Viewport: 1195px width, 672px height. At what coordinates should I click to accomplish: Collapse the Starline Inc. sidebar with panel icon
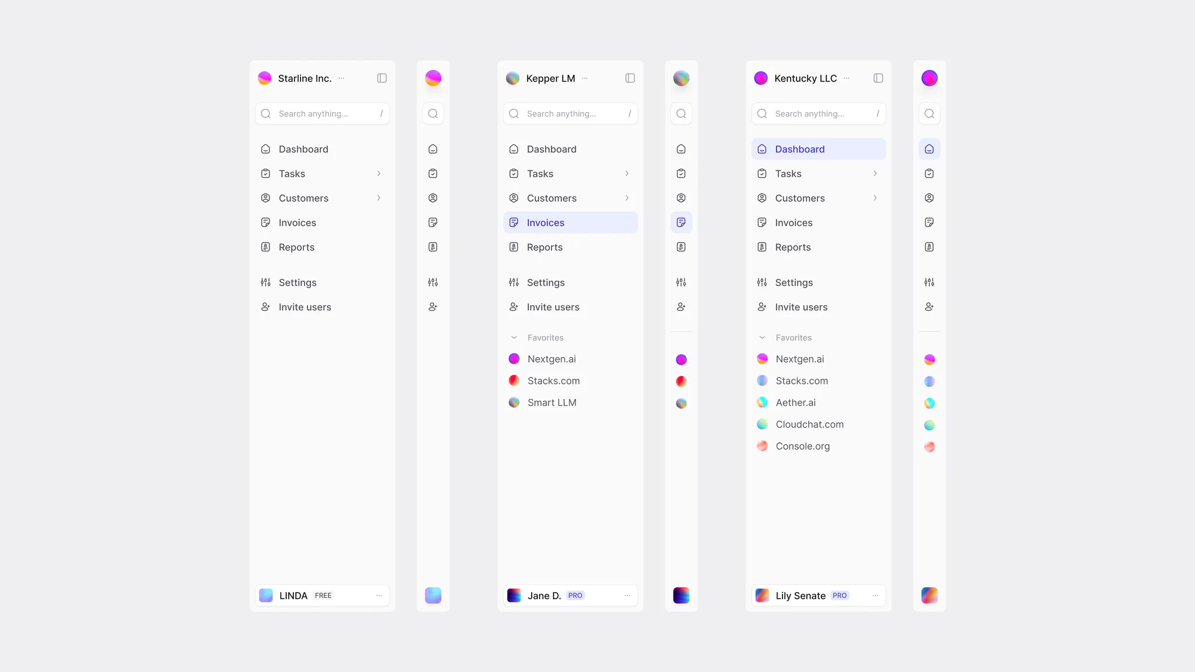tap(382, 78)
